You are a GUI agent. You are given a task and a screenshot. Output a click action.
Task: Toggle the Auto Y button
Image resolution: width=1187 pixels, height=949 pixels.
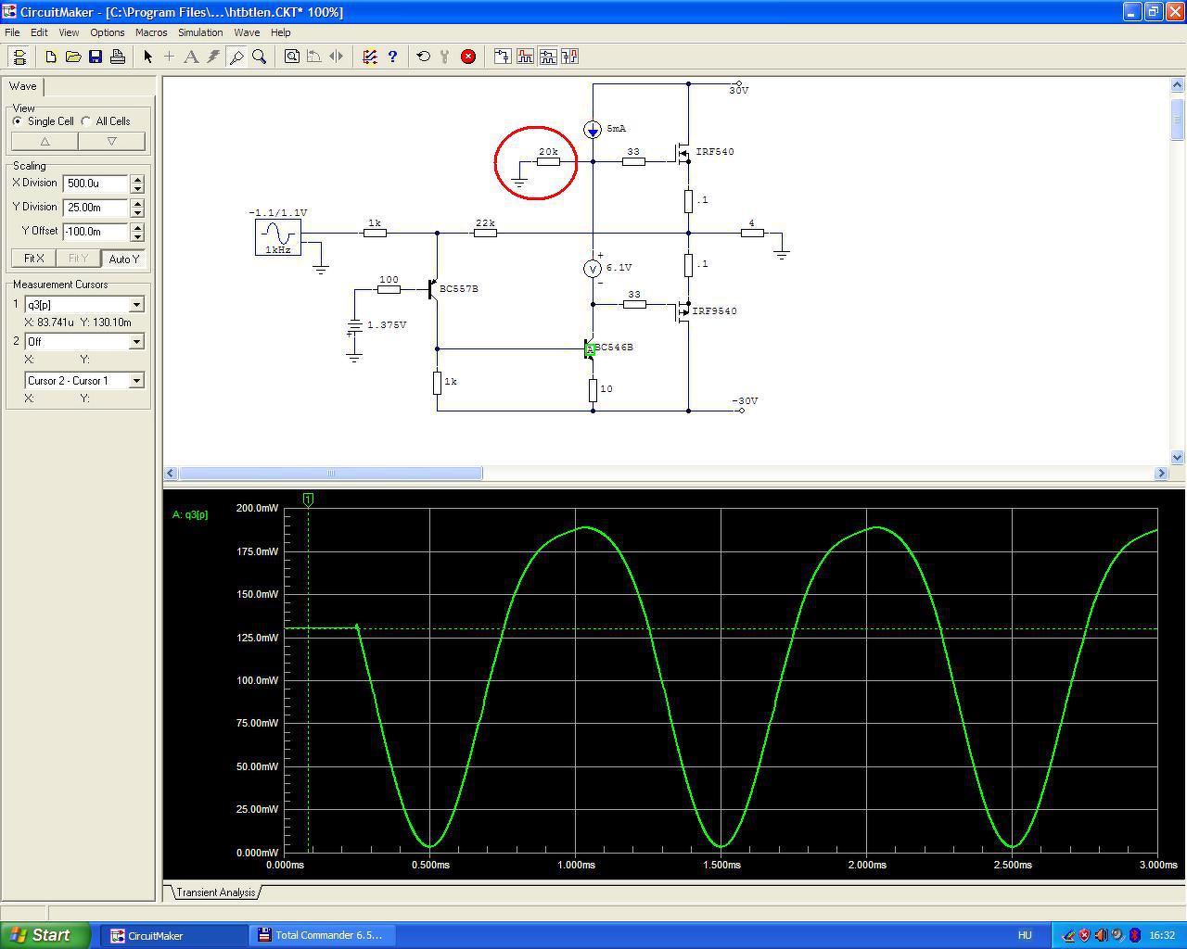(x=123, y=259)
